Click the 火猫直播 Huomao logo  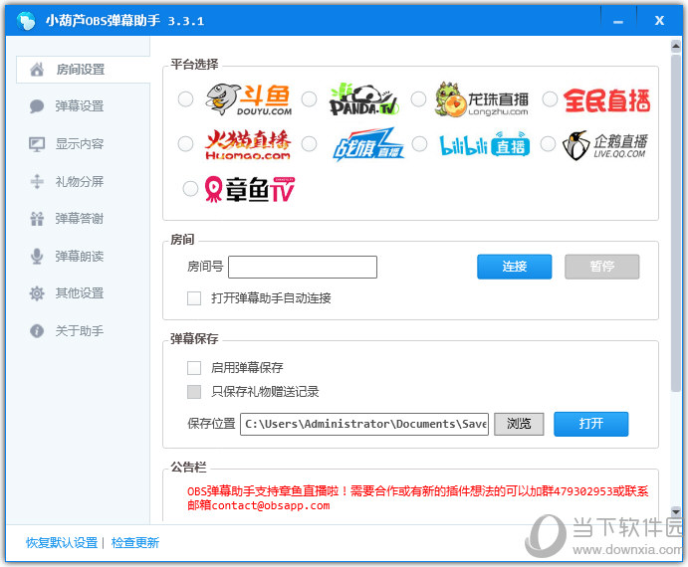click(x=248, y=144)
